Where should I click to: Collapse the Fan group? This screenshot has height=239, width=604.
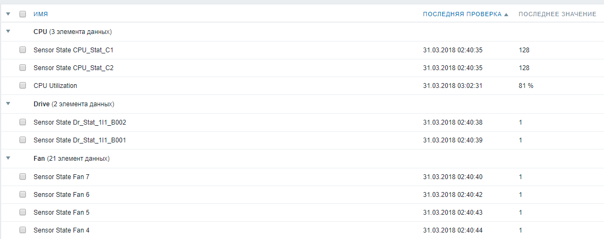click(8, 159)
